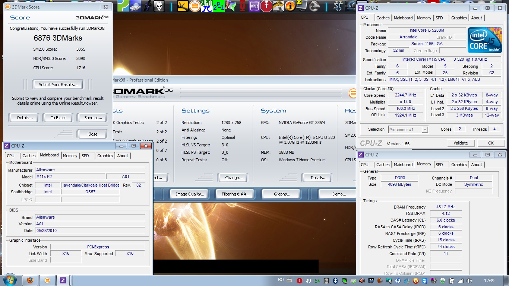Click the multicolored star dock icon
Viewport: 509px width, 286px height.
pyautogui.click(x=230, y=6)
